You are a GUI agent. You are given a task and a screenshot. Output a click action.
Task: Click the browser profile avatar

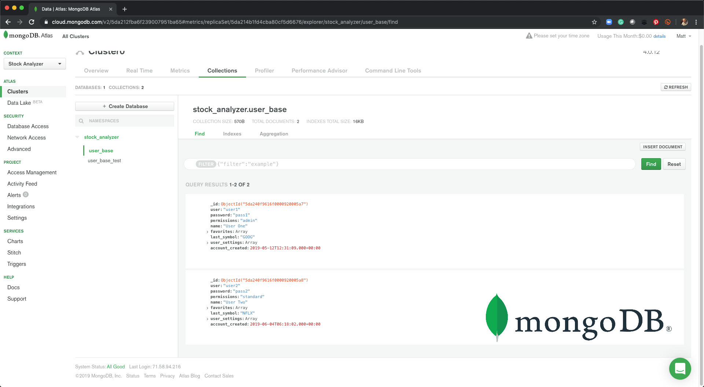pyautogui.click(x=684, y=22)
